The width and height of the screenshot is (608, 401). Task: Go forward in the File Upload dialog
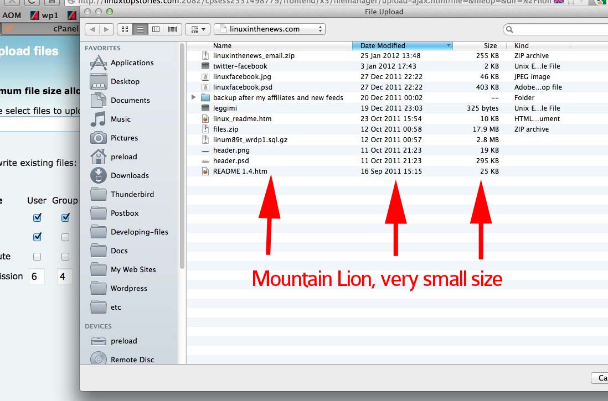pyautogui.click(x=106, y=29)
